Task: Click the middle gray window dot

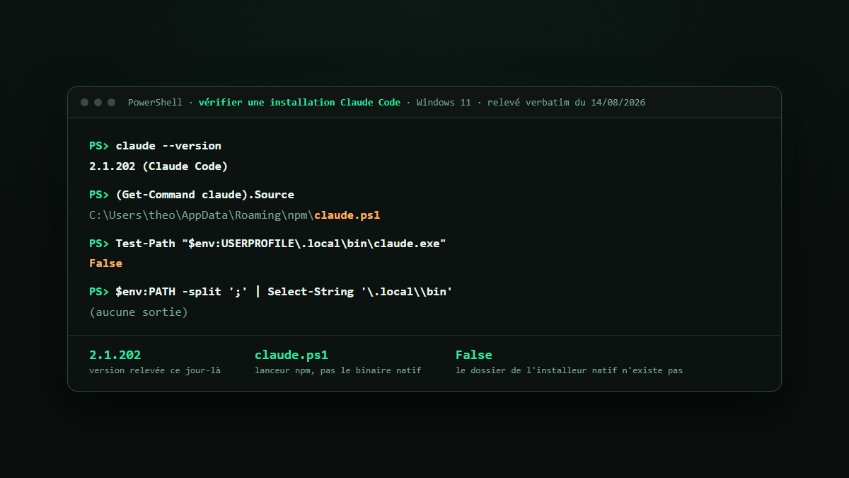Action: [98, 103]
